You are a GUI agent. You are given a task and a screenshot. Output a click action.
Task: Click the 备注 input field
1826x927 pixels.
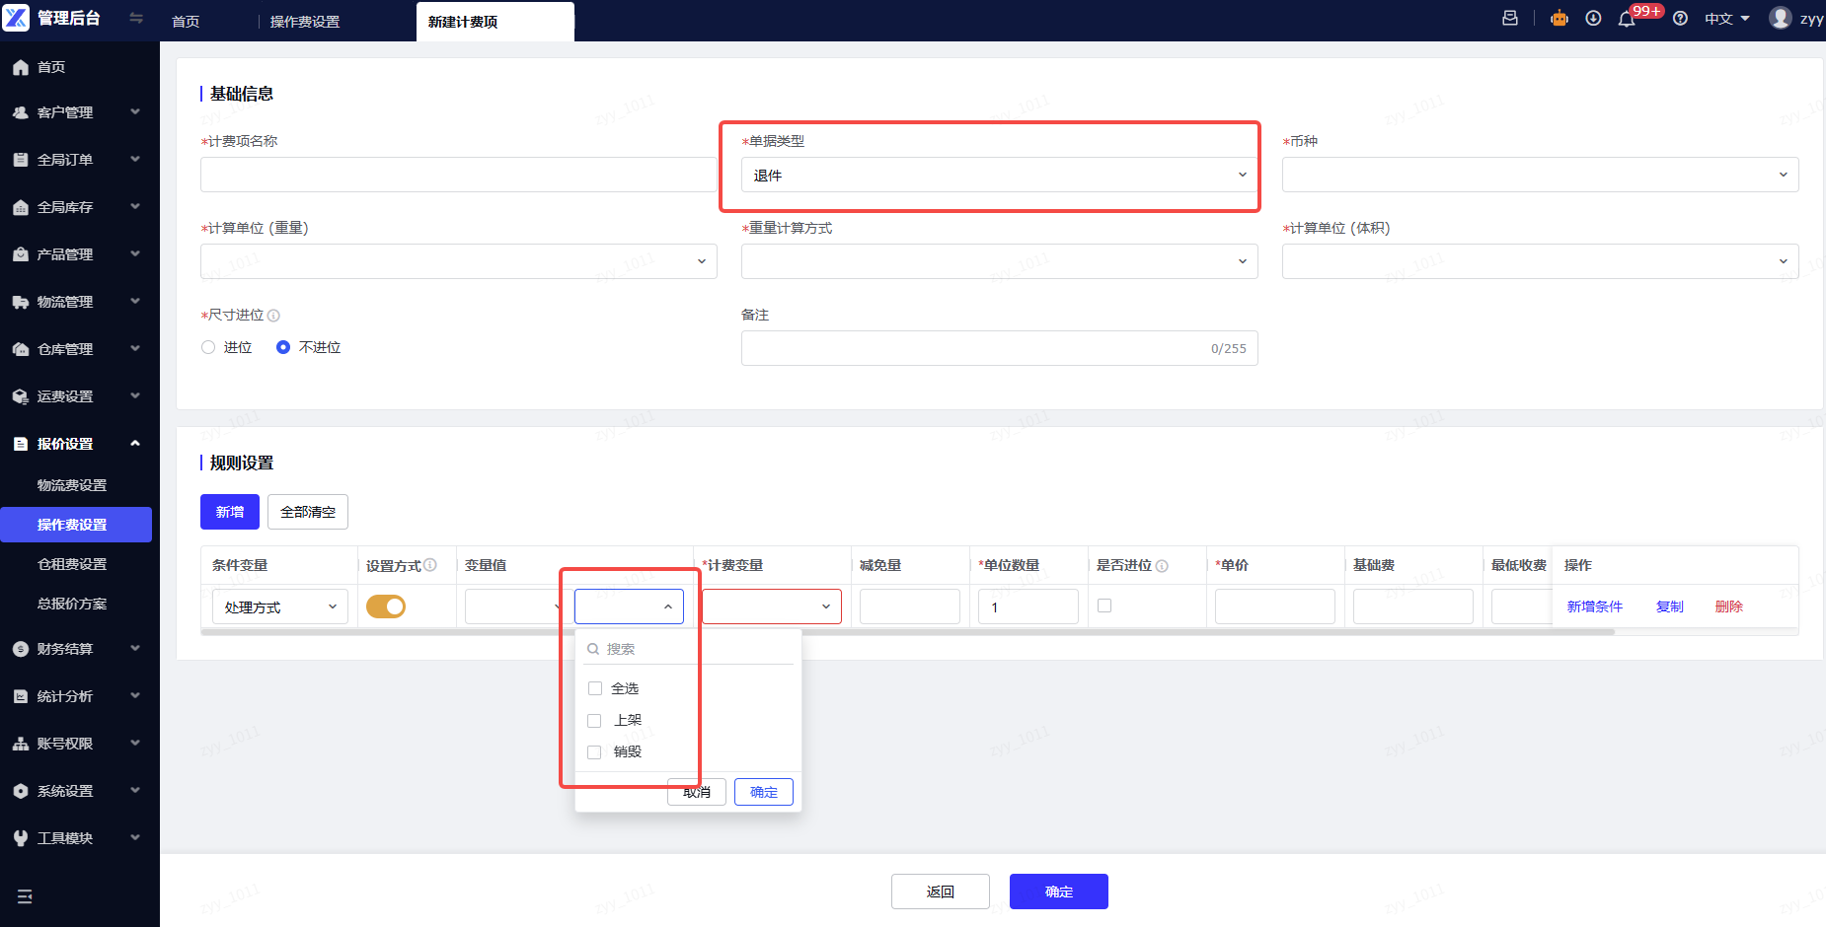[x=1000, y=348]
